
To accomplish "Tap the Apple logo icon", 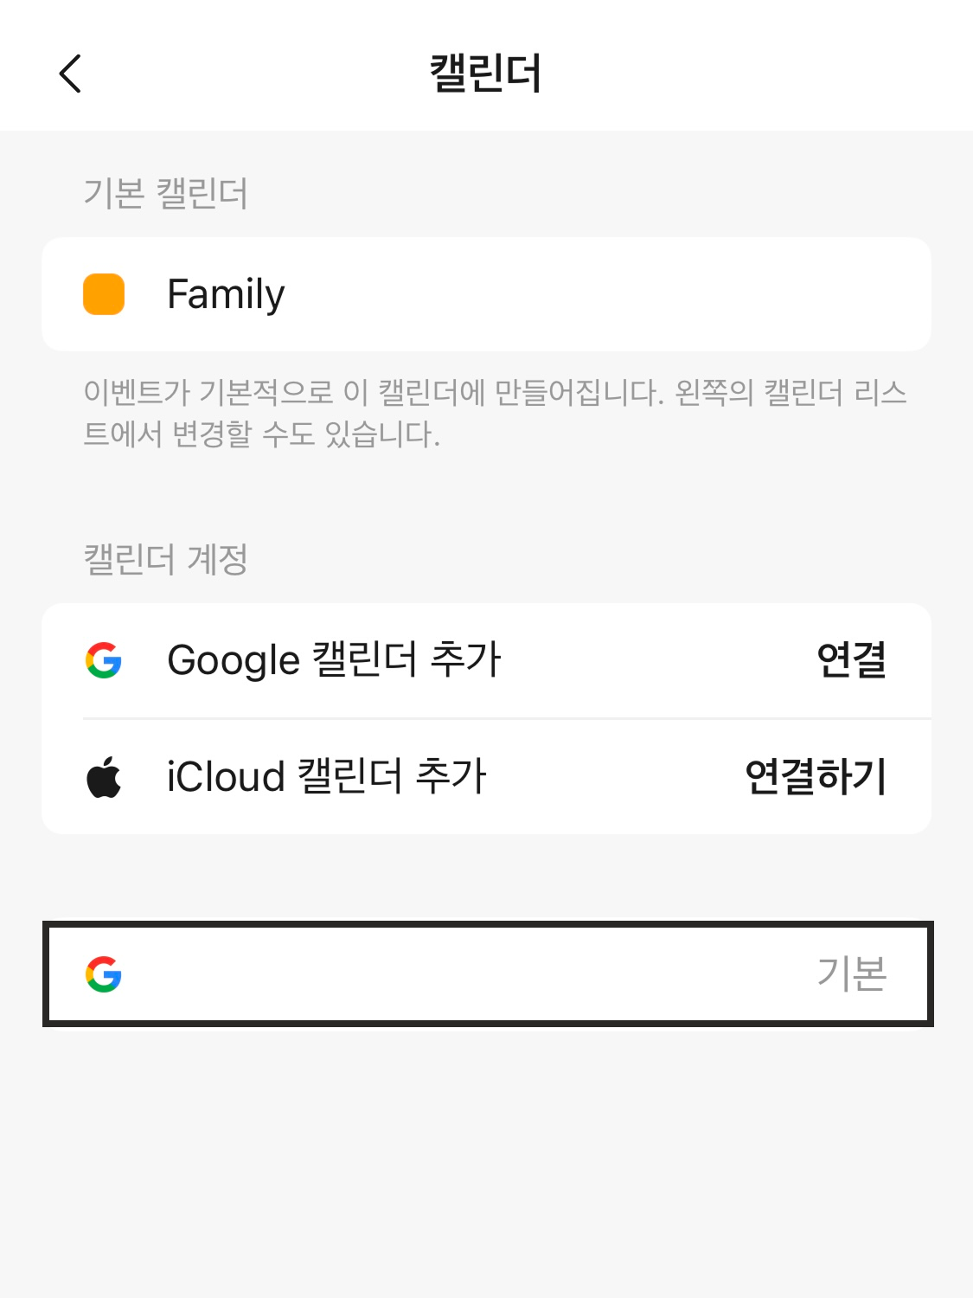I will (x=104, y=776).
